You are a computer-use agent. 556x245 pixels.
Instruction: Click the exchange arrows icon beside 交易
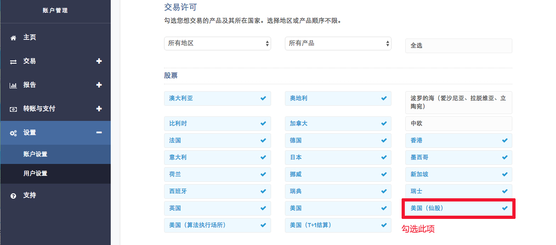pyautogui.click(x=13, y=61)
